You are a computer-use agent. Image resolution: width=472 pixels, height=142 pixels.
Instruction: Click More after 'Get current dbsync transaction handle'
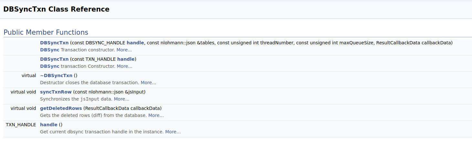[173, 132]
